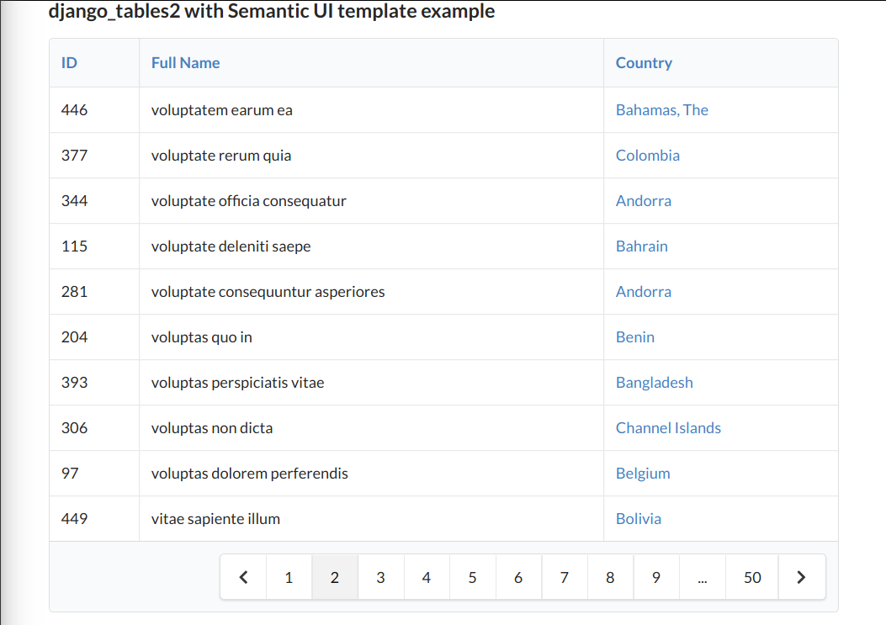Jump to page 1 in pagination
The width and height of the screenshot is (886, 625).
click(x=289, y=577)
